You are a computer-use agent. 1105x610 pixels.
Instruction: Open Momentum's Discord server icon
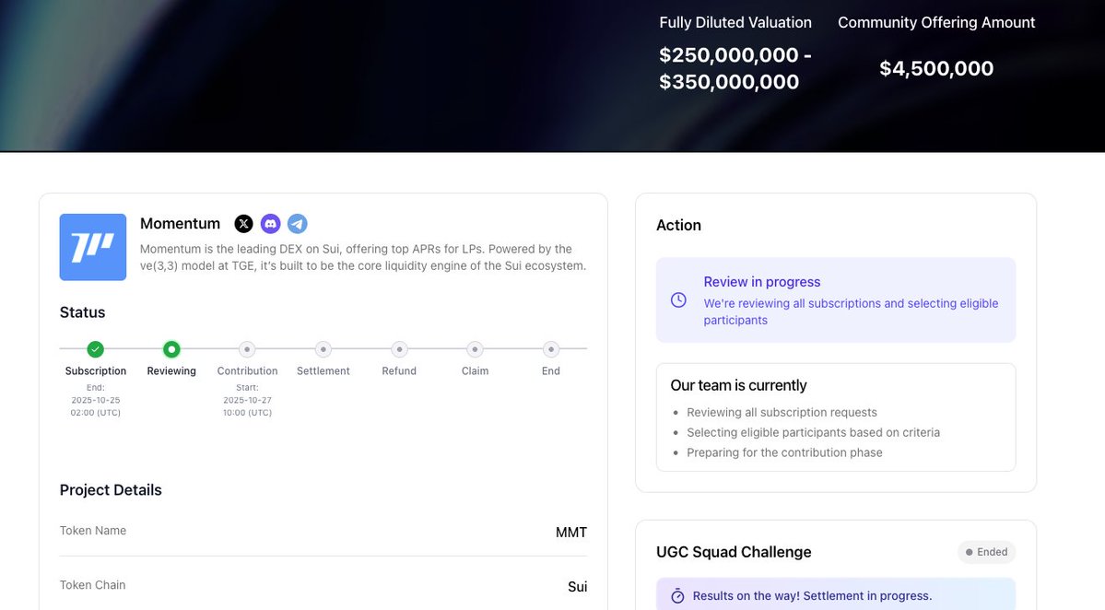click(x=270, y=224)
